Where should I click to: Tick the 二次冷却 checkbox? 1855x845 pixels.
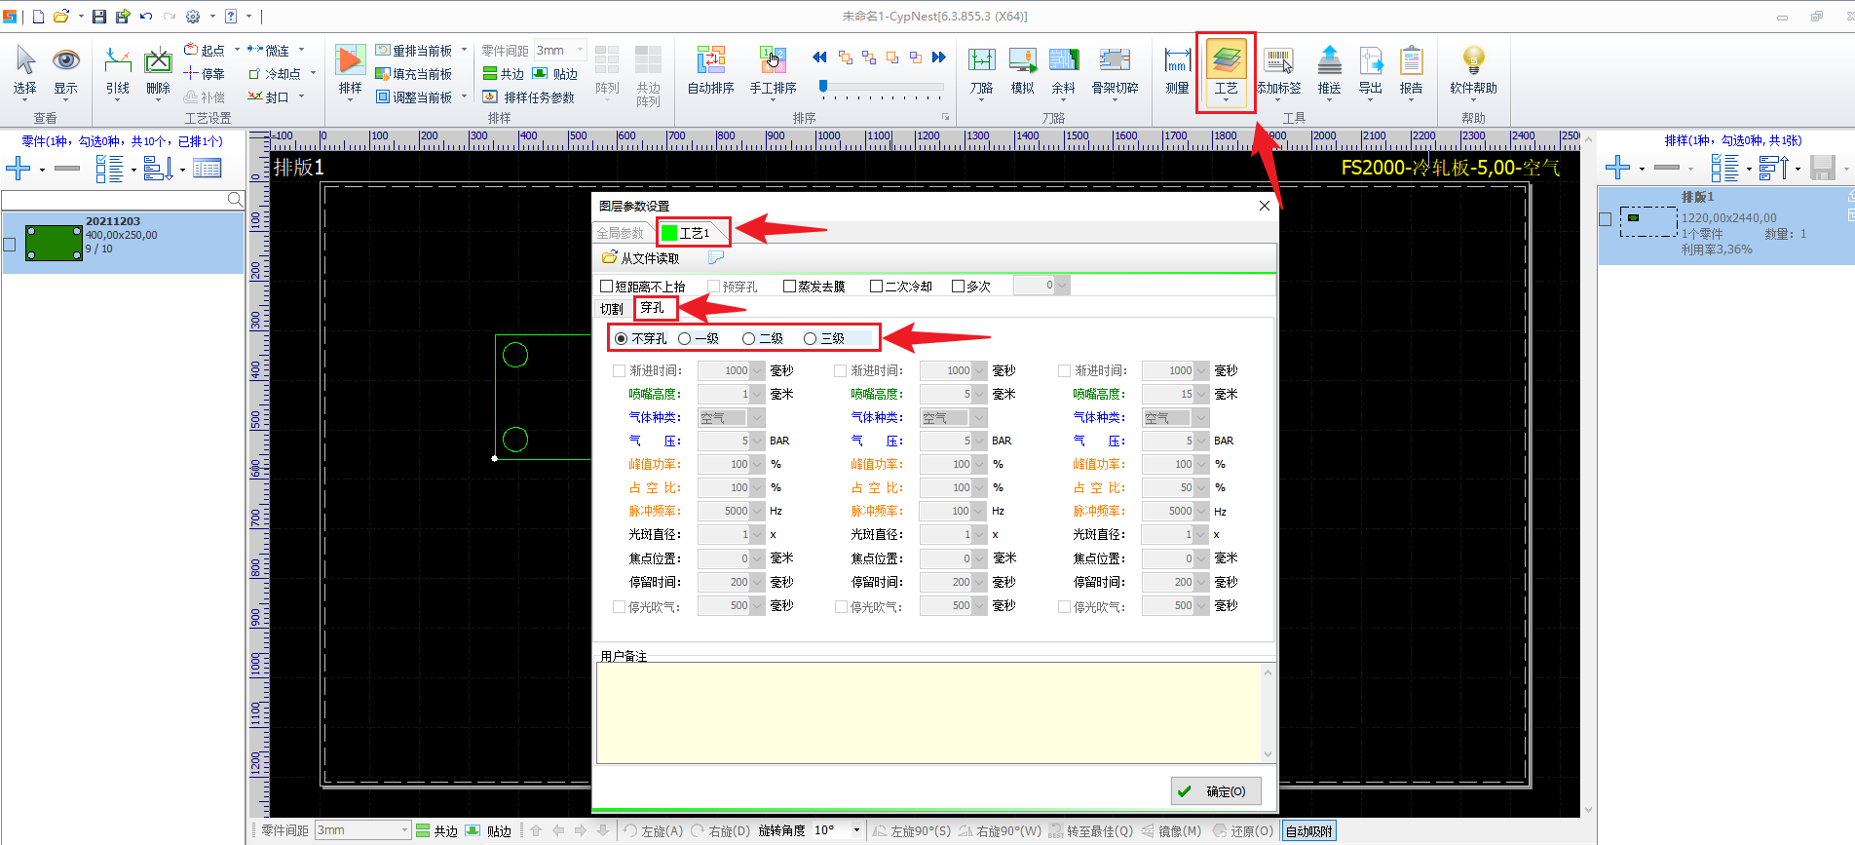pos(876,287)
